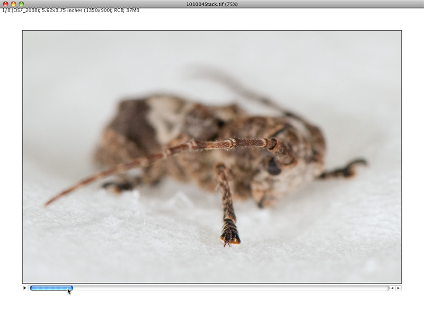Viewport: 424px width, 310px height.
Task: Step to previous slice with left arrow
Action: point(392,288)
